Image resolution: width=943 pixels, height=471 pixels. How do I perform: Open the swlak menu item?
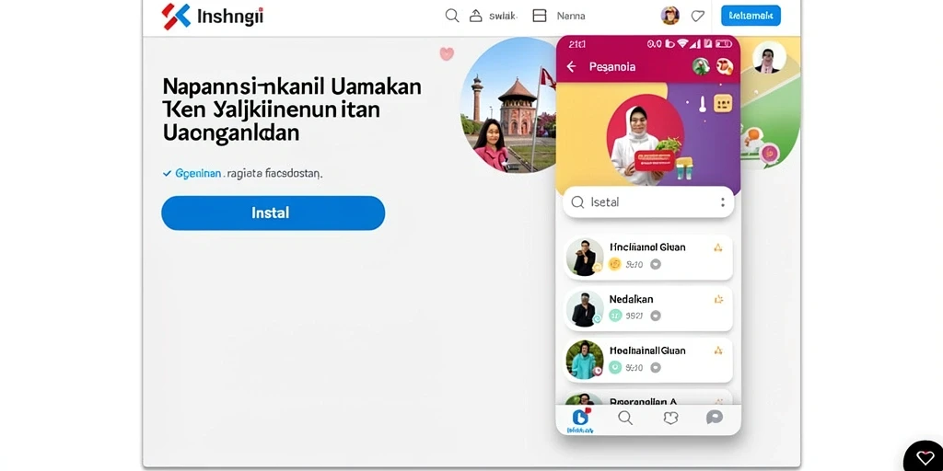tap(503, 17)
